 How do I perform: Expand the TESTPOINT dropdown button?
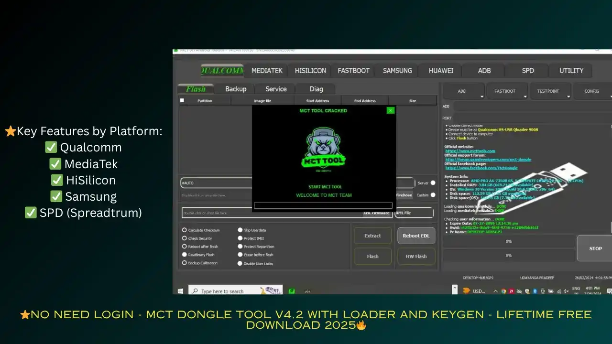550,91
